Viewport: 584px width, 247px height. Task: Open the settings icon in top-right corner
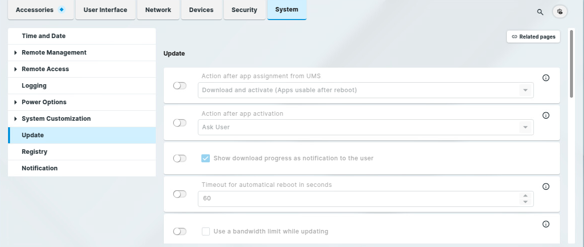(x=560, y=12)
